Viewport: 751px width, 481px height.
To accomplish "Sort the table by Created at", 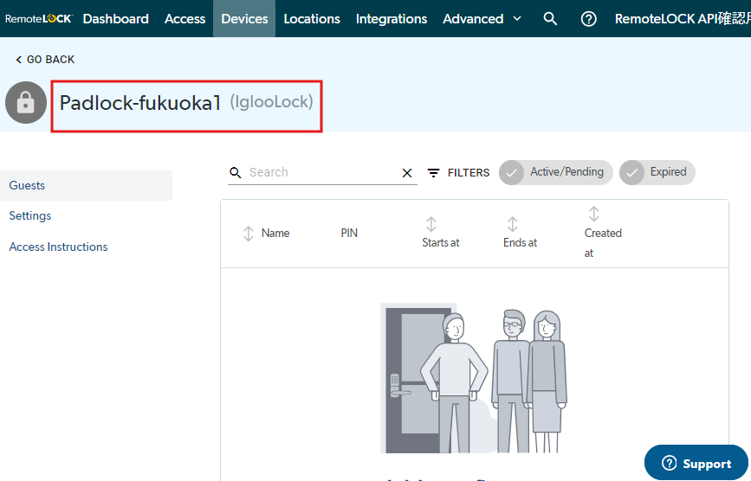I will tap(603, 233).
